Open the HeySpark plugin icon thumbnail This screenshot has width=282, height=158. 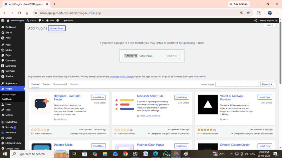click(41, 105)
